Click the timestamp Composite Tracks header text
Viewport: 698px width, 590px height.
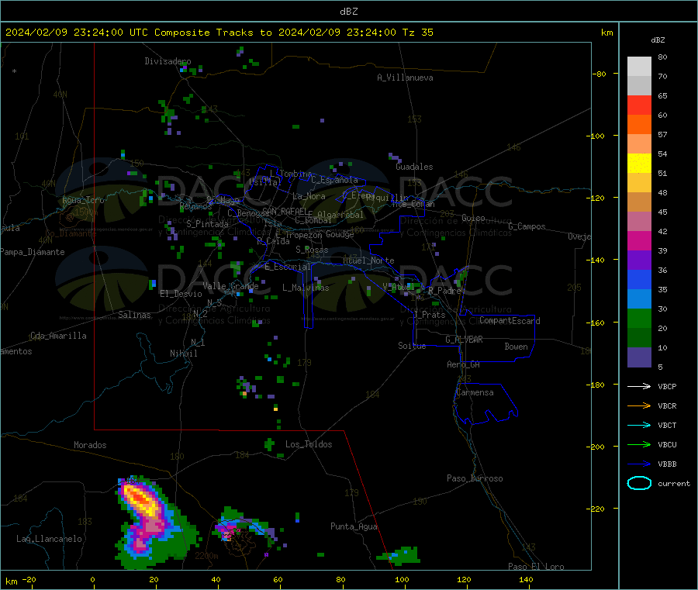click(219, 33)
